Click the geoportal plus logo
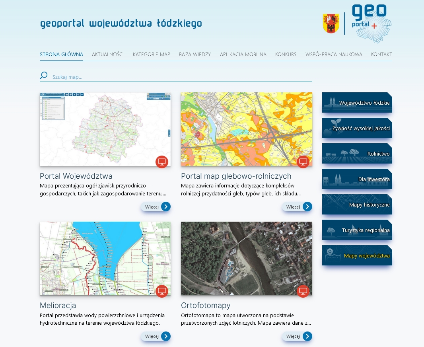 click(369, 23)
